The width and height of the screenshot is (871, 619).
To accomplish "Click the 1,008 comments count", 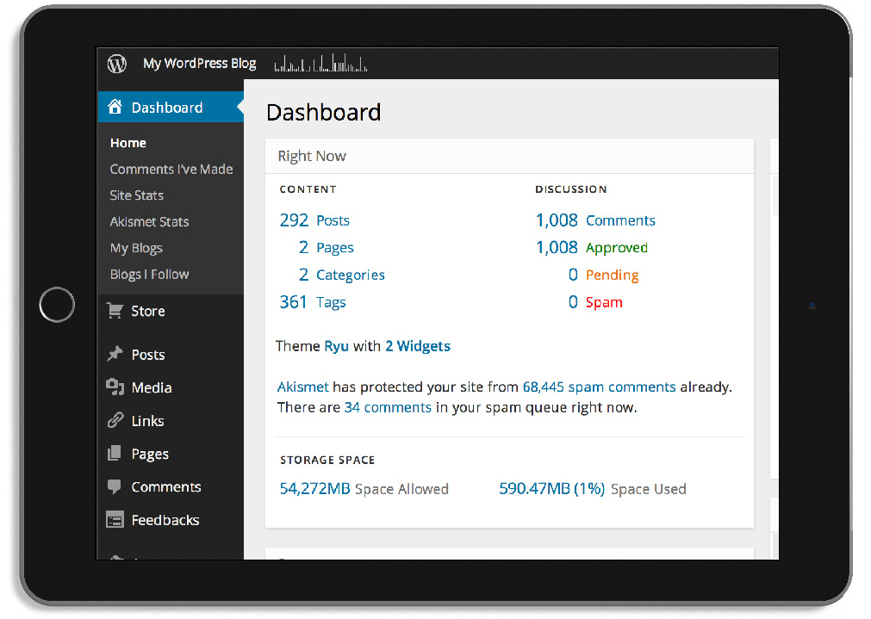I will pyautogui.click(x=557, y=220).
